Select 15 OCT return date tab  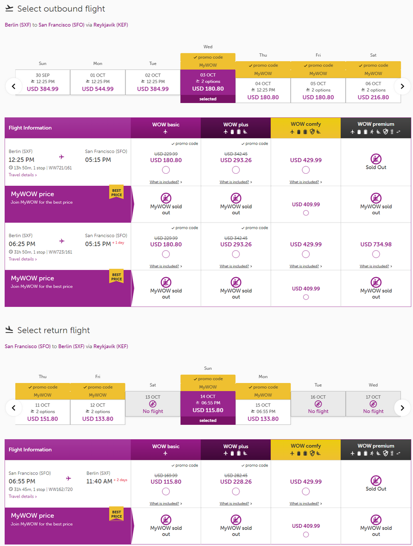(x=263, y=412)
